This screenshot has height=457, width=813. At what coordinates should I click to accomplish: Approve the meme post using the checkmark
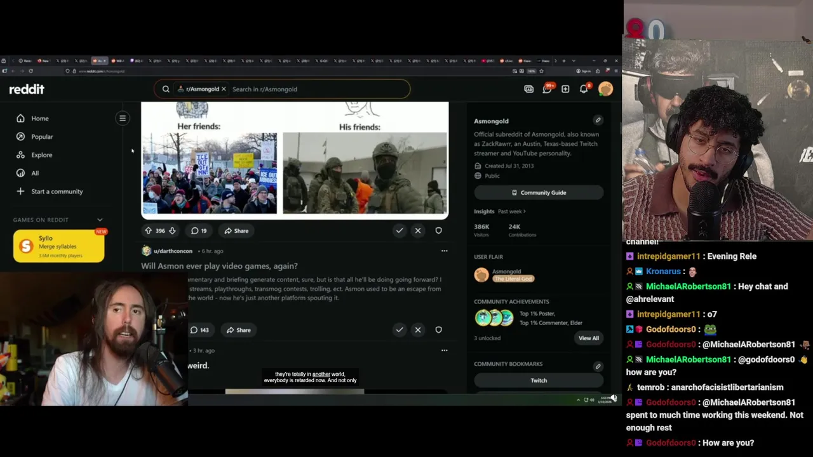click(x=400, y=231)
